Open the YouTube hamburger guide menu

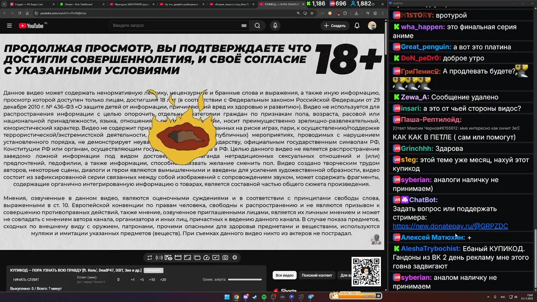[9, 26]
